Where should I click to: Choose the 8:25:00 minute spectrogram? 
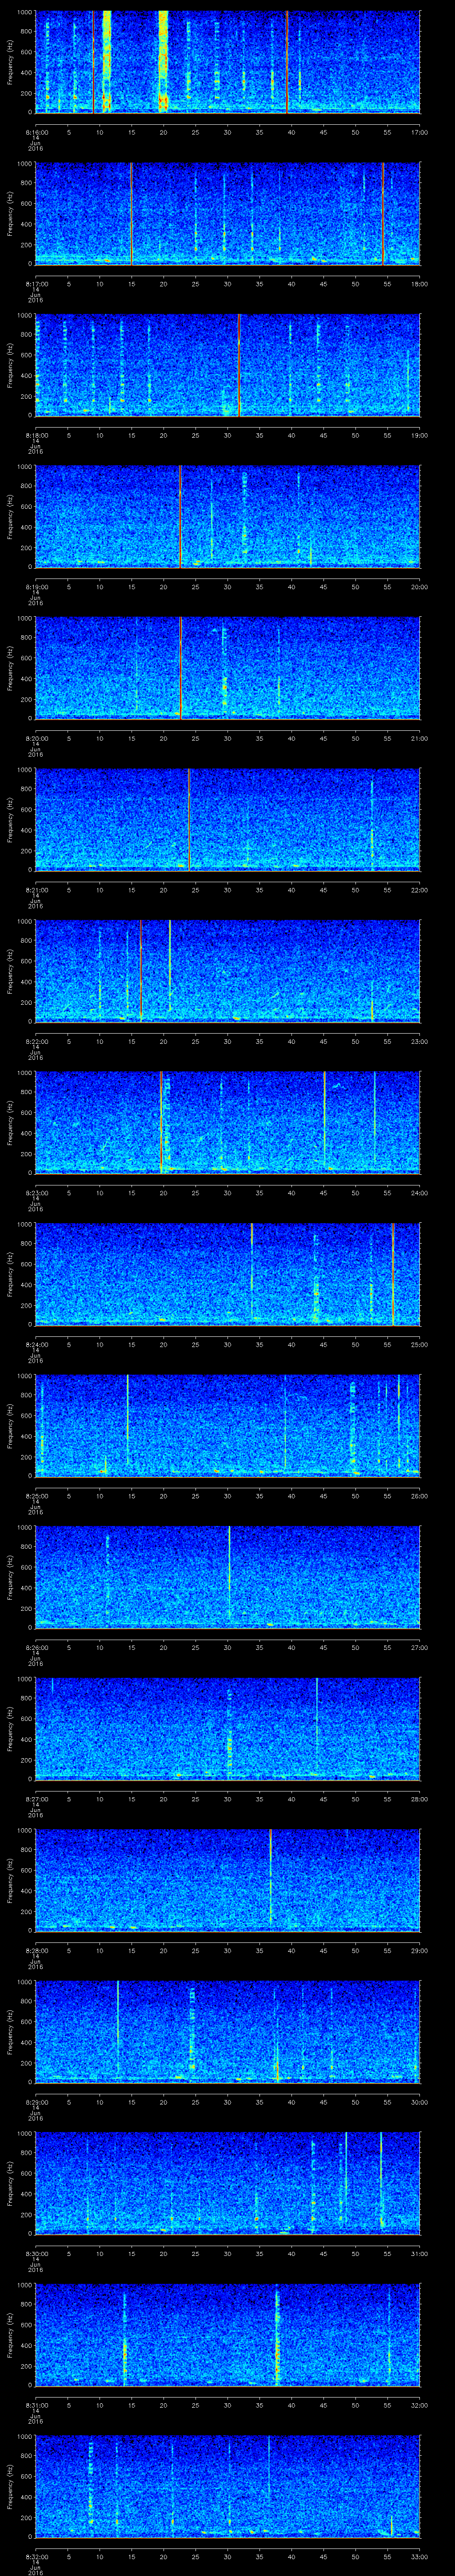(x=228, y=1425)
